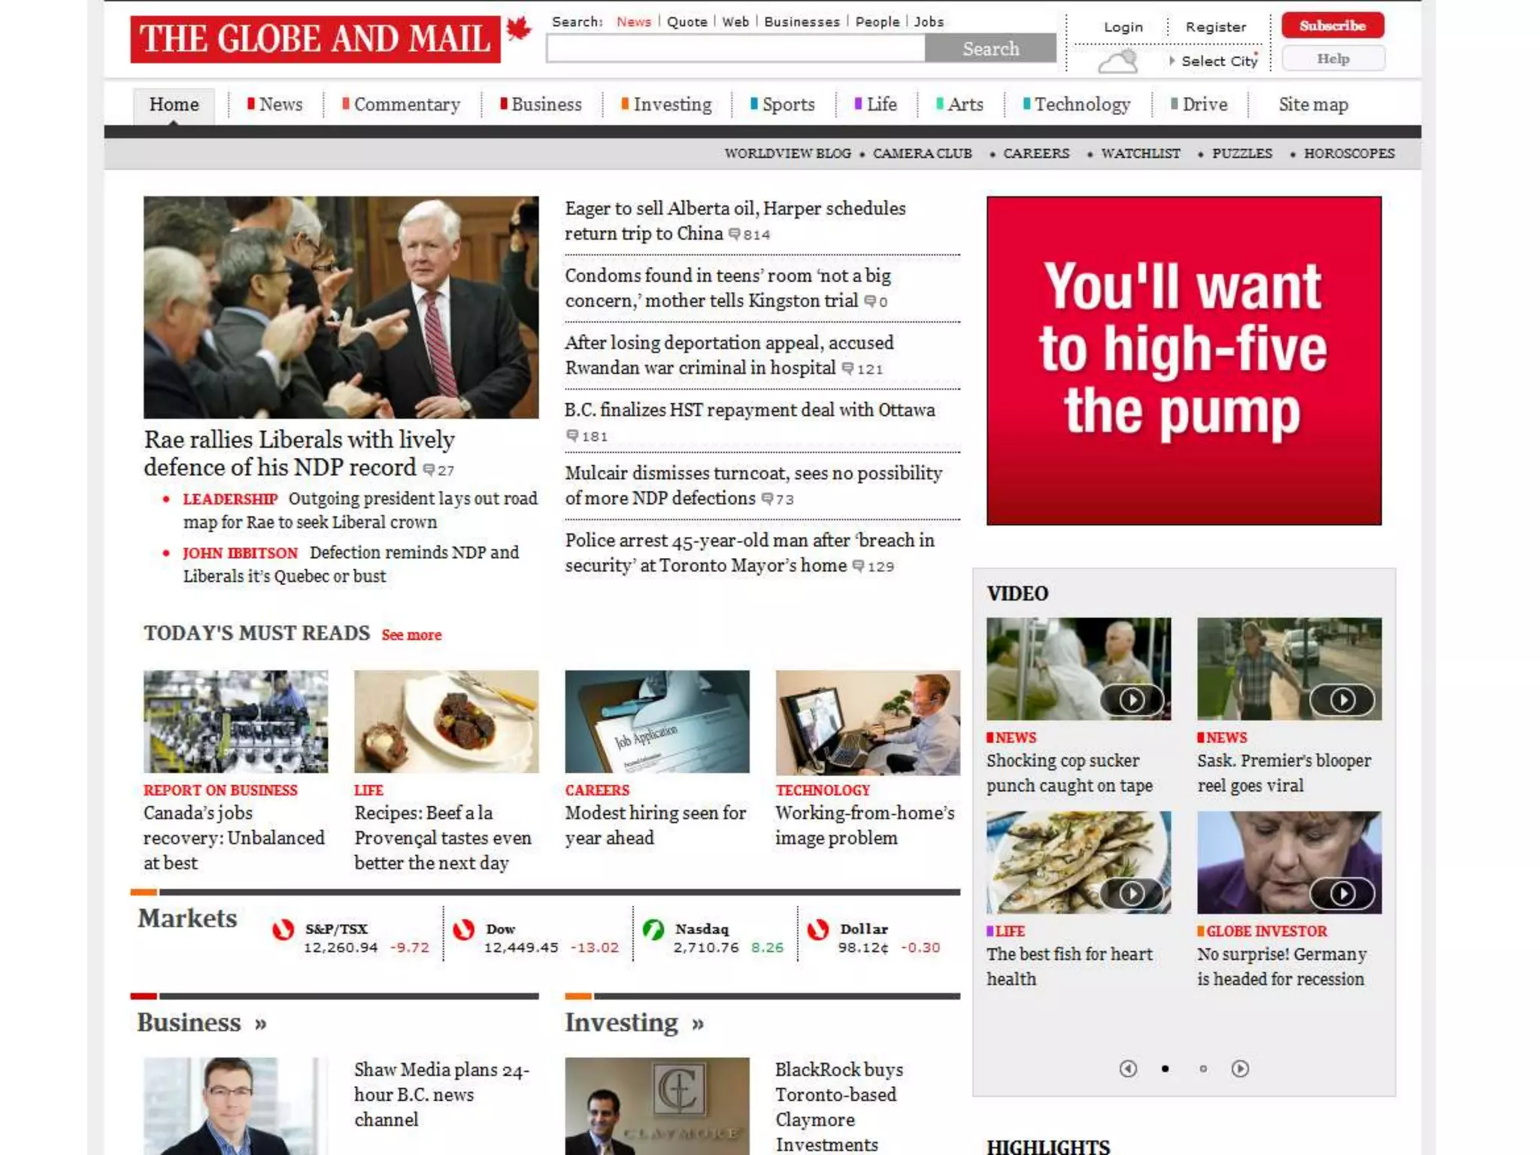Open comments on Harper China article
This screenshot has width=1540, height=1155.
coord(750,235)
